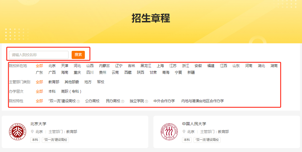Select 福建 province filter
The height and width of the screenshot is (152, 302).
tap(211, 66)
